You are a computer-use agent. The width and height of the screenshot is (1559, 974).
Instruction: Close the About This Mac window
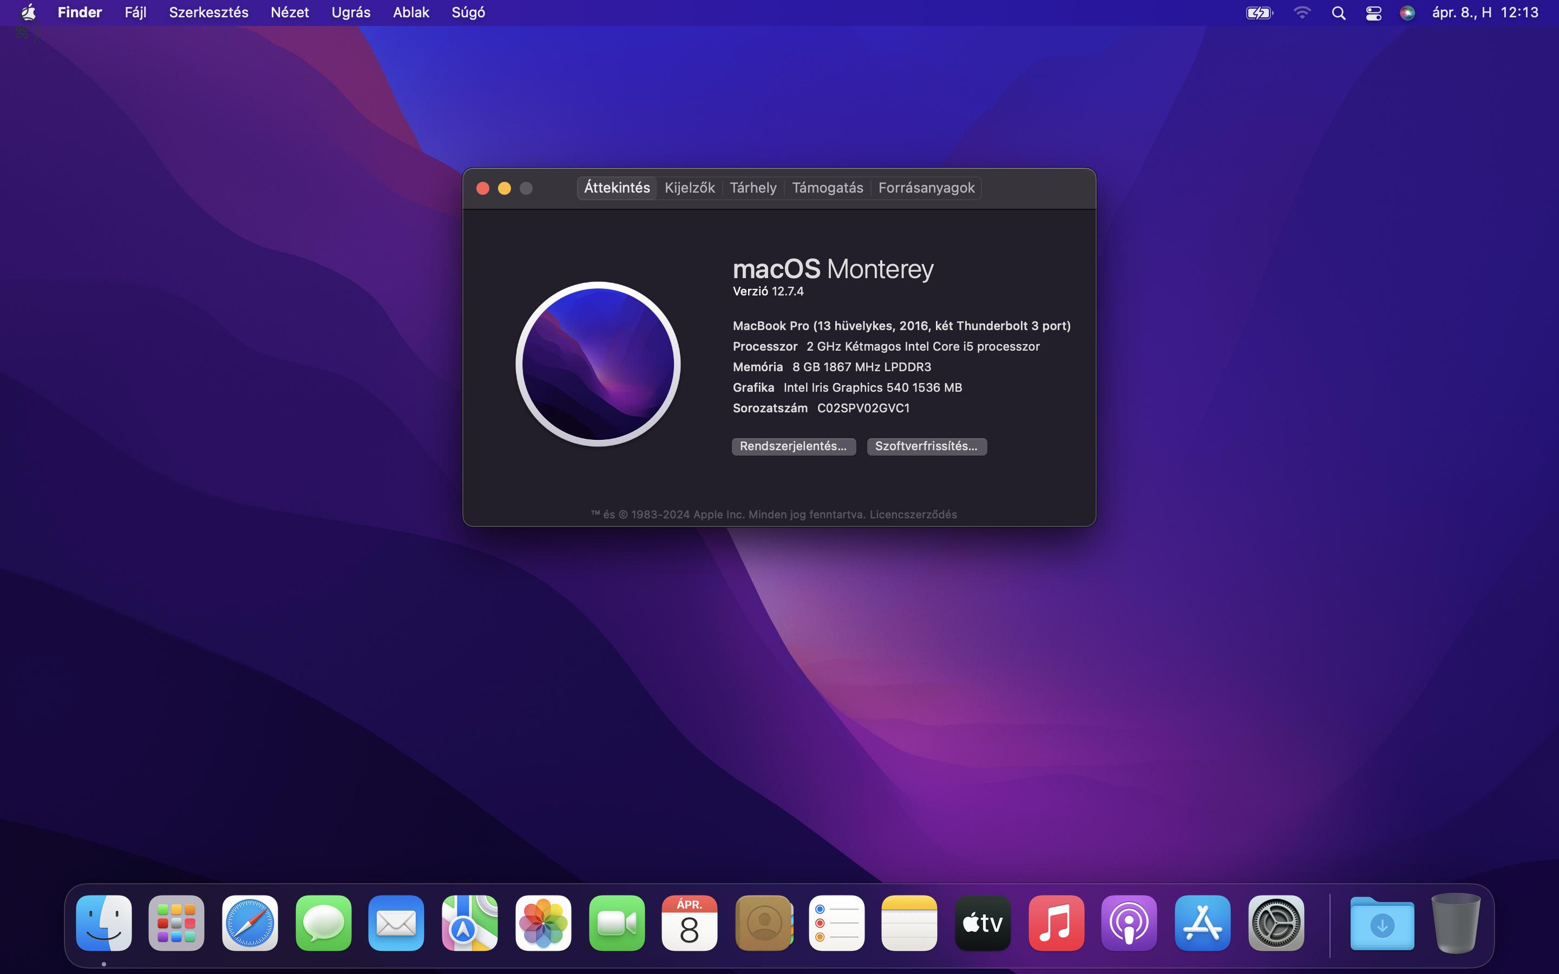(x=482, y=188)
